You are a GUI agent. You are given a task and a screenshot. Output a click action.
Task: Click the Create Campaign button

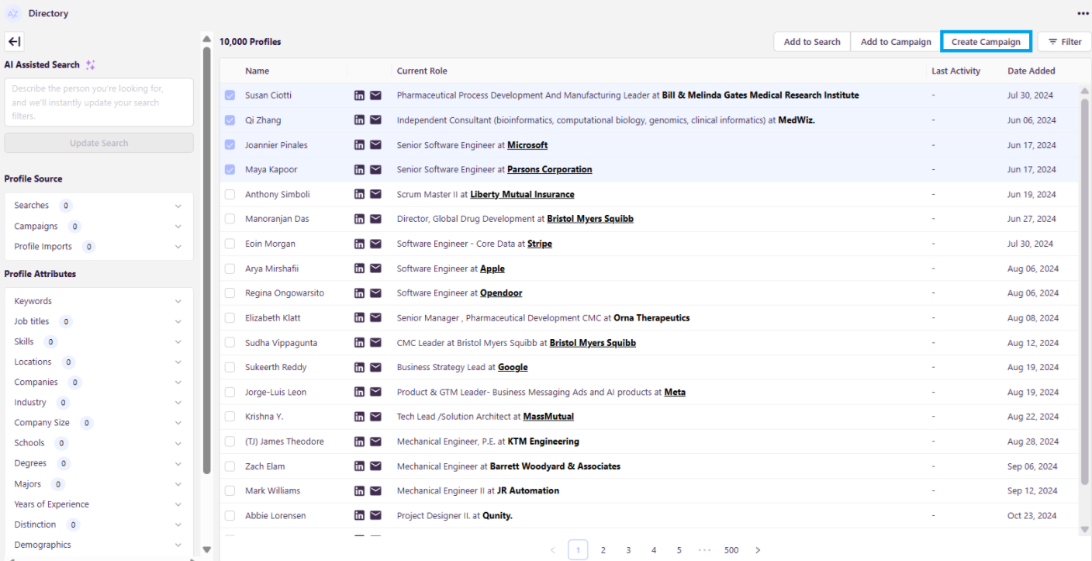click(986, 42)
